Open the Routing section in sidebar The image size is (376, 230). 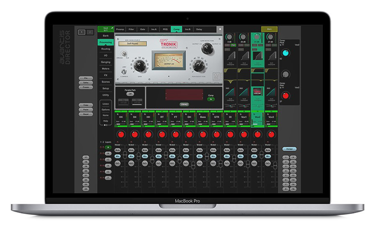pos(105,48)
